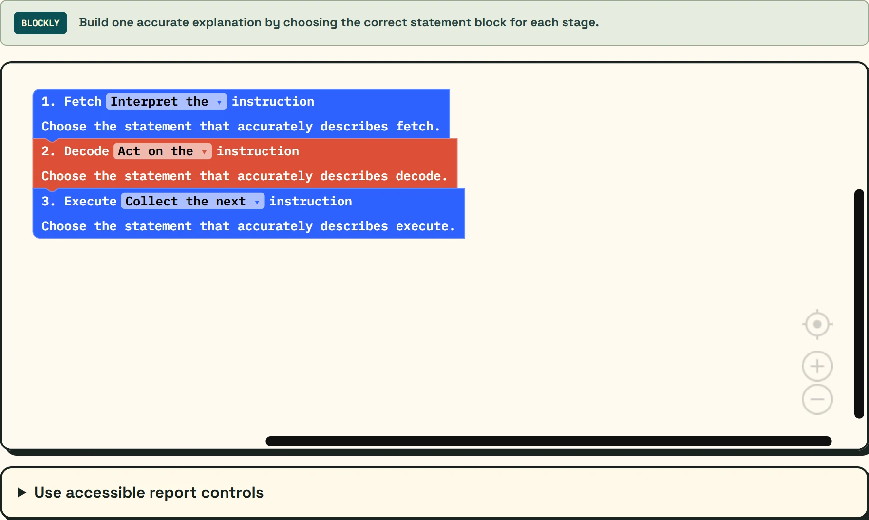Click the BLOCKLY badge
Screen dimensions: 869x520
coord(40,23)
